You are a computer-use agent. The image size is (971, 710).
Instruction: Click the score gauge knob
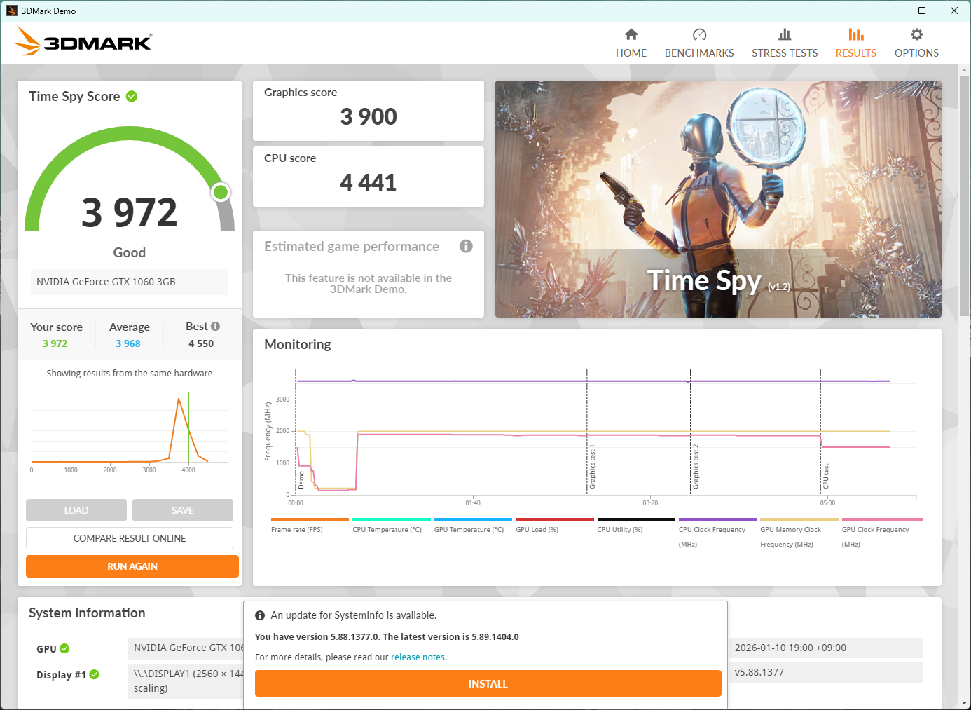pos(221,192)
